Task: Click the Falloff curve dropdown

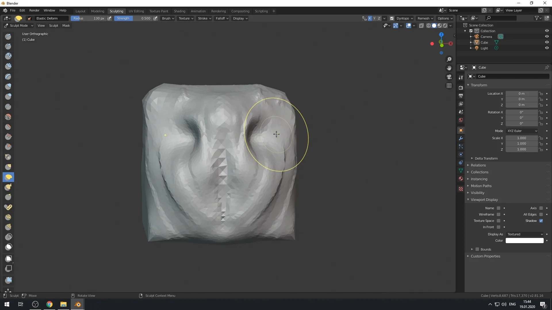Action: point(222,18)
